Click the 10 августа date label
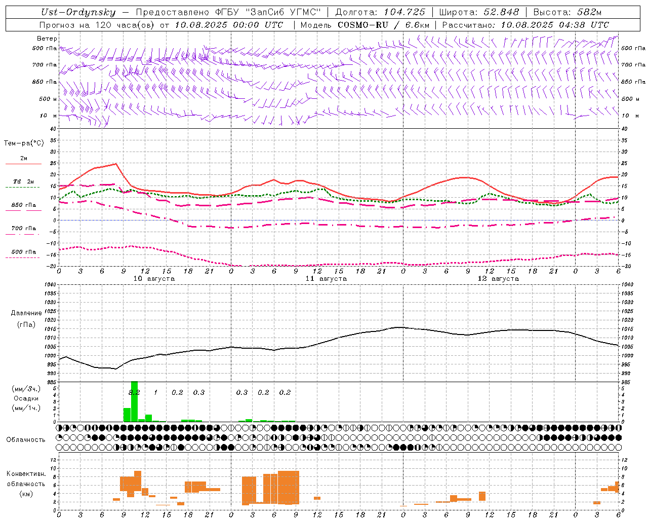 pyautogui.click(x=154, y=279)
